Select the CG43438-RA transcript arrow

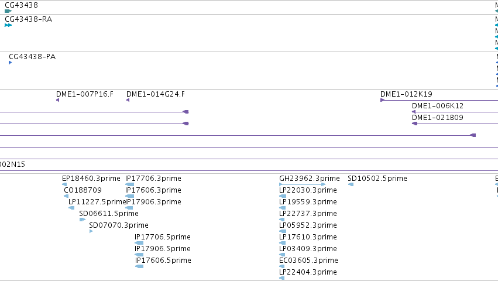(x=8, y=25)
